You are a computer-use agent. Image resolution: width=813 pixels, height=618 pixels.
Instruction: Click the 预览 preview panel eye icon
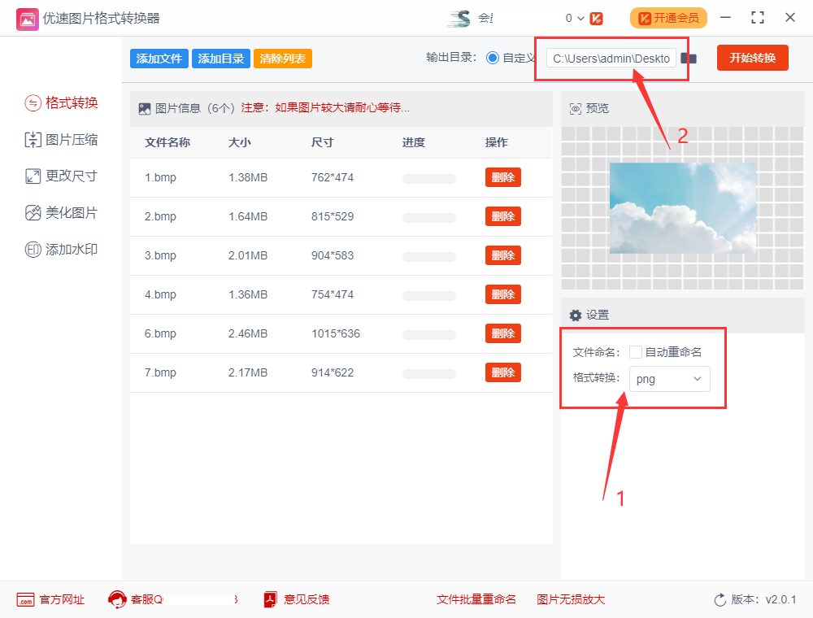(574, 107)
